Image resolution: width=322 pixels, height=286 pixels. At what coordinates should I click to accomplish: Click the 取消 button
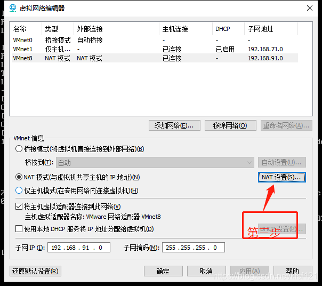[206, 271]
